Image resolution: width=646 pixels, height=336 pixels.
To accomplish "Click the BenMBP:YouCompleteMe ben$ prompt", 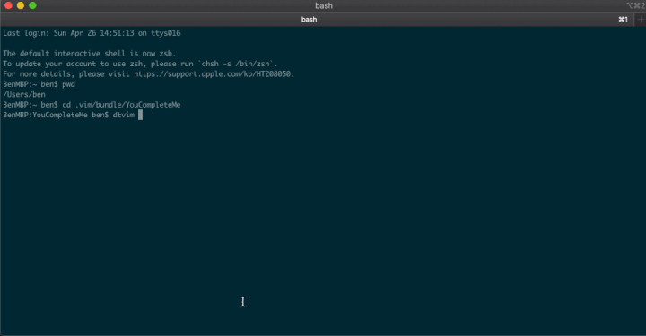I will click(x=56, y=116).
